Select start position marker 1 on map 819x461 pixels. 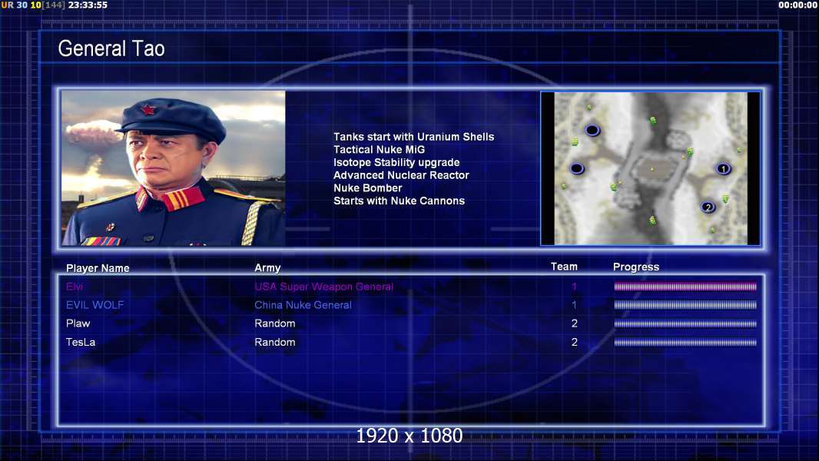click(723, 168)
